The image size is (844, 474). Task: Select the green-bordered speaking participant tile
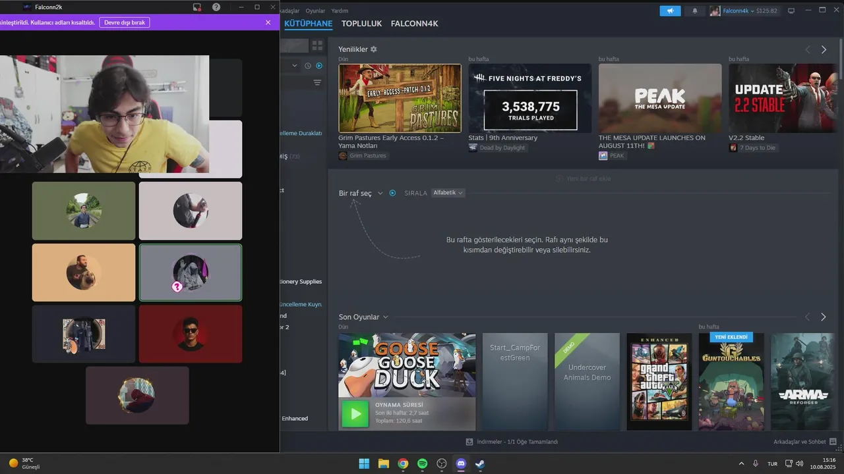coord(191,273)
